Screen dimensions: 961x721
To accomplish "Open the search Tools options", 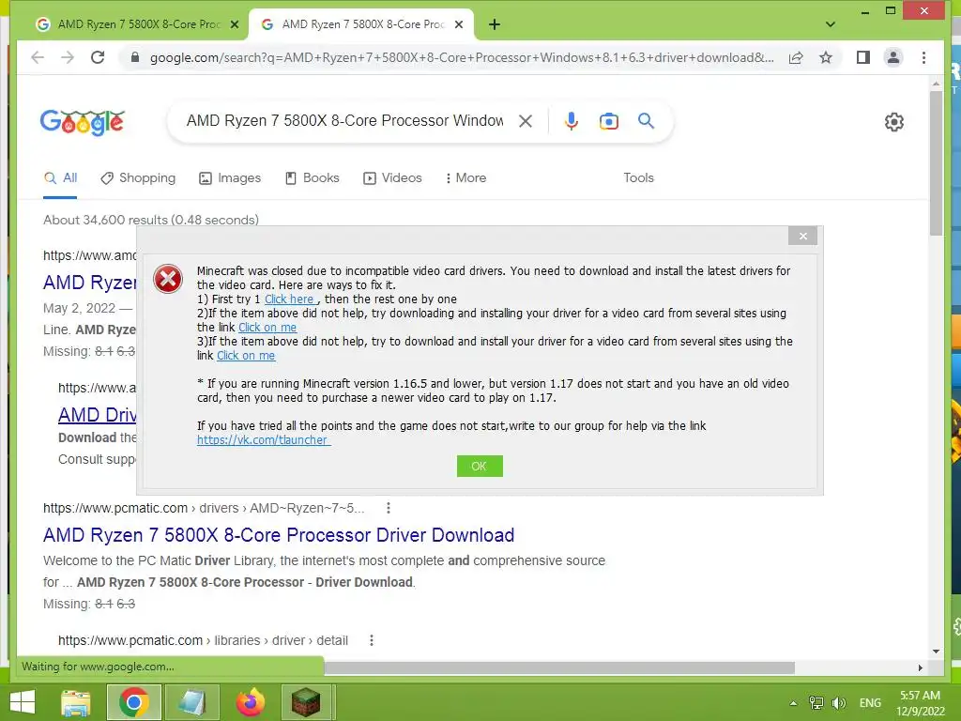I will pos(638,177).
